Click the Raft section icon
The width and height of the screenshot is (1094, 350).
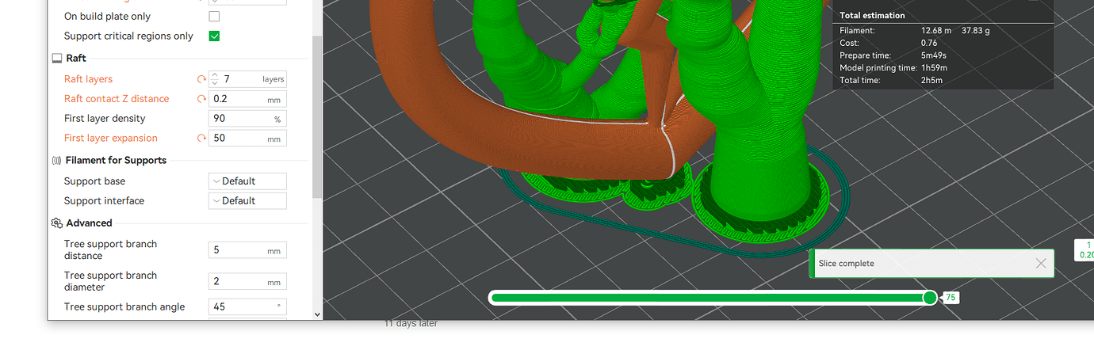[x=56, y=59]
